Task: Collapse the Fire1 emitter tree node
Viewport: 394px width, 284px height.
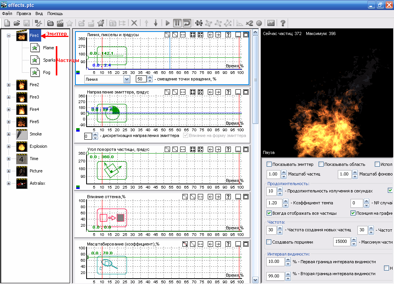Action: (8, 36)
